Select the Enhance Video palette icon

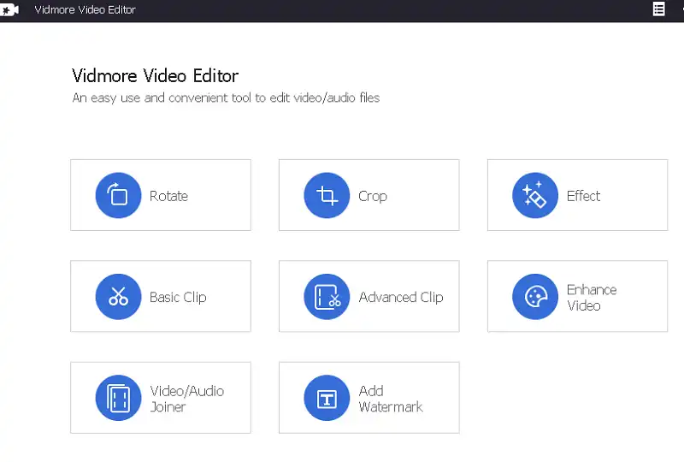pyautogui.click(x=535, y=297)
